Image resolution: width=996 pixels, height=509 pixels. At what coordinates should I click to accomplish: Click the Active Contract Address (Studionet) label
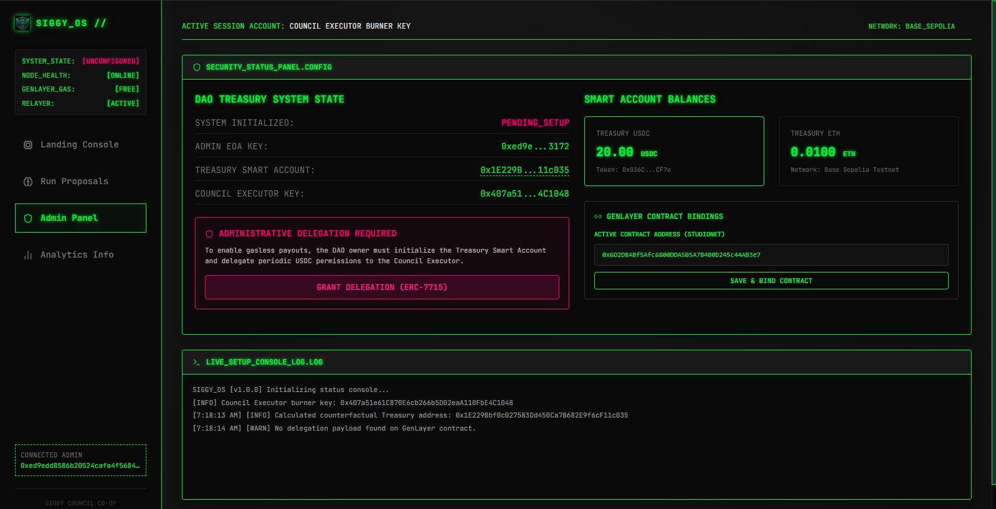point(659,235)
